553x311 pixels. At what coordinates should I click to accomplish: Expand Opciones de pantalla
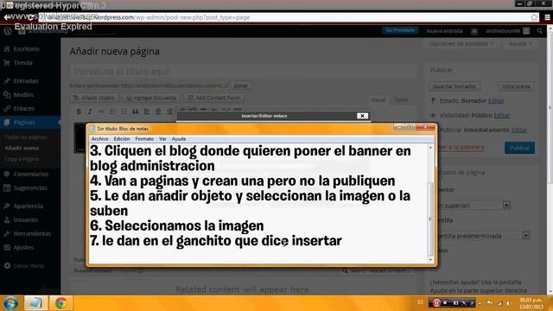(x=461, y=44)
